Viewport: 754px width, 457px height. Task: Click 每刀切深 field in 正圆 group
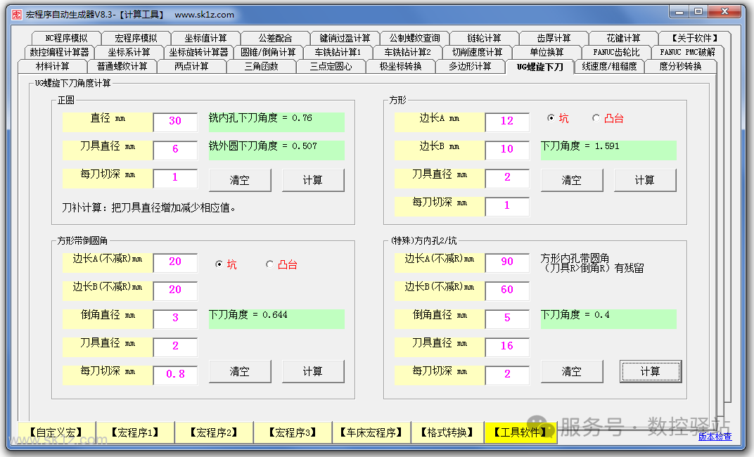(x=175, y=179)
